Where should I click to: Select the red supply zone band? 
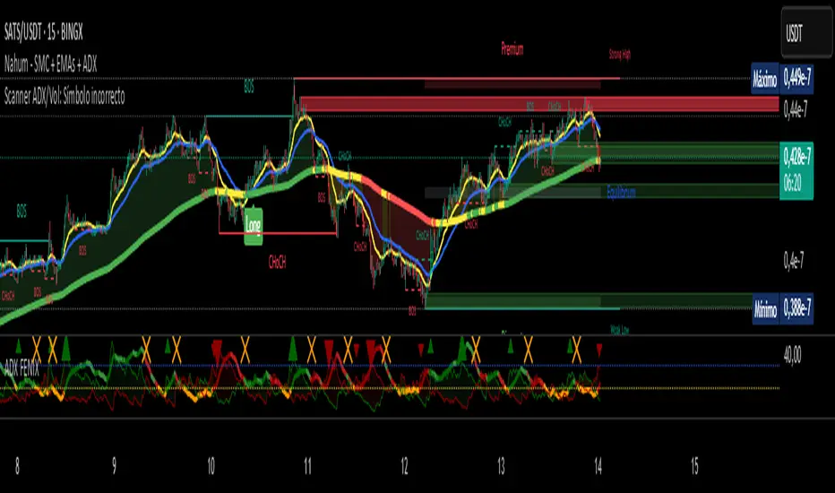click(539, 104)
